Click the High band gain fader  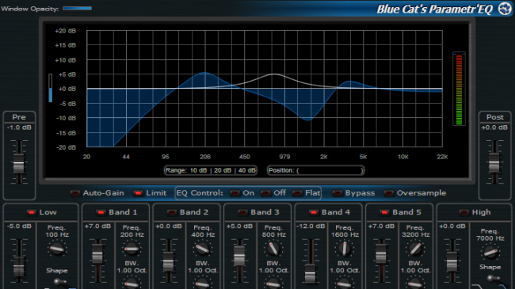click(x=452, y=261)
